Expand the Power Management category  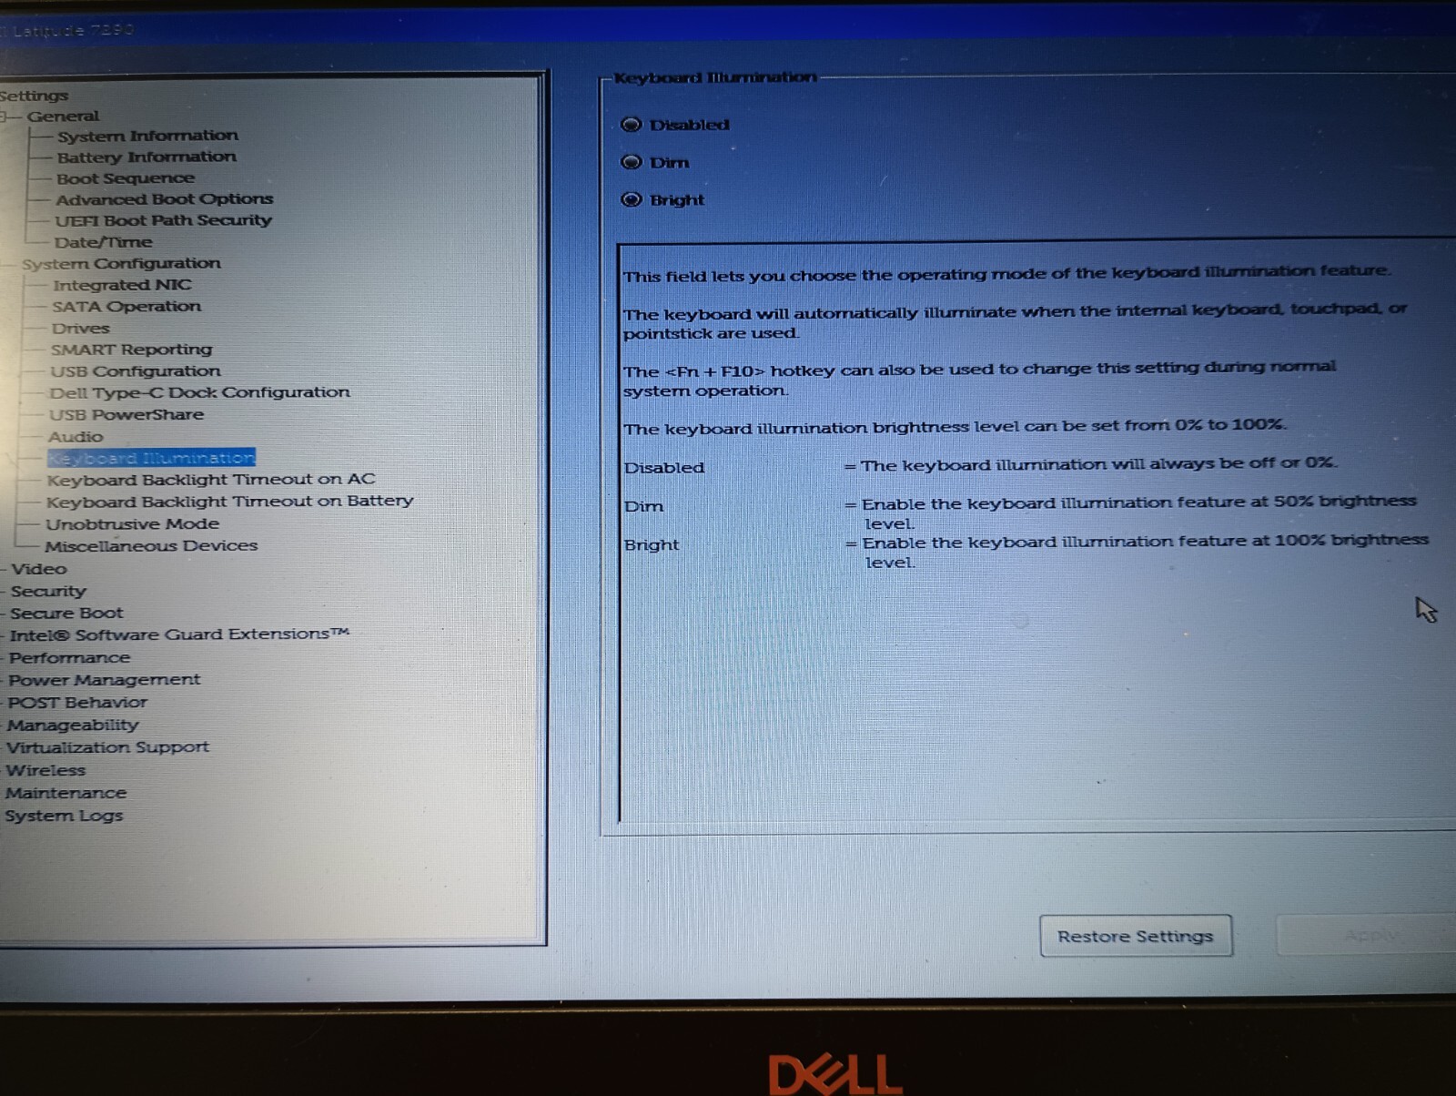coord(104,680)
